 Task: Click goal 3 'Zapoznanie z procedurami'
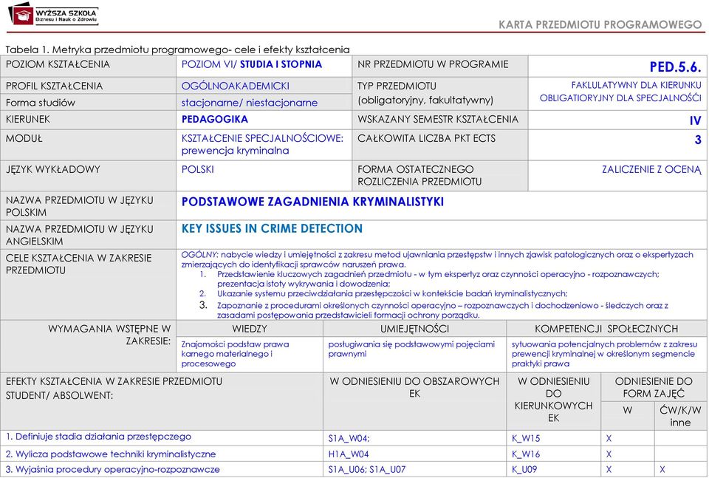coord(442,310)
